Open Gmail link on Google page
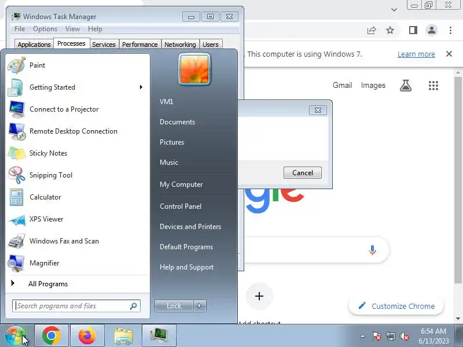Image resolution: width=463 pixels, height=347 pixels. (x=342, y=85)
